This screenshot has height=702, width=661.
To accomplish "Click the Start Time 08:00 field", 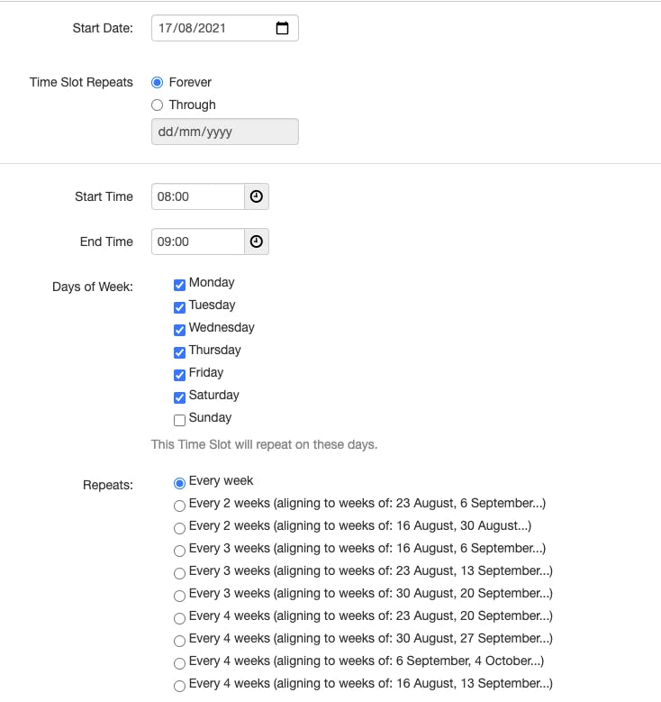I will (198, 196).
